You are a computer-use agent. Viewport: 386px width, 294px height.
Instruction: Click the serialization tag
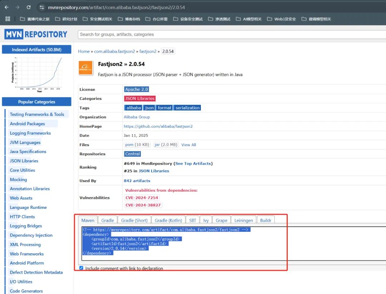coord(187,108)
